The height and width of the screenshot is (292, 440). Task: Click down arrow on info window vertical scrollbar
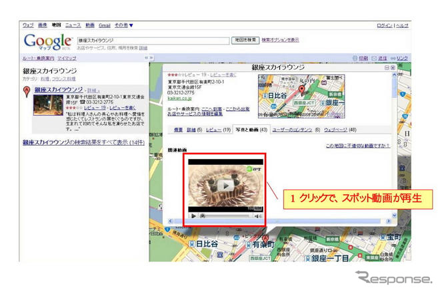[394, 216]
